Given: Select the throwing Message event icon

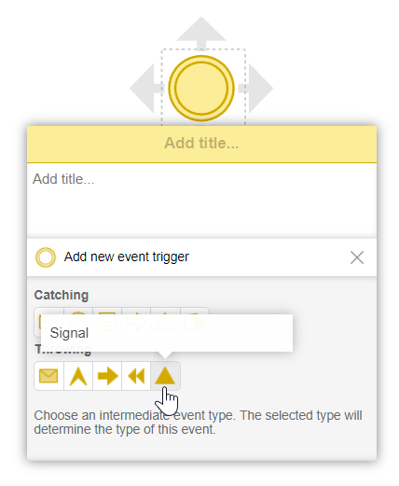Looking at the screenshot, I should [x=48, y=376].
